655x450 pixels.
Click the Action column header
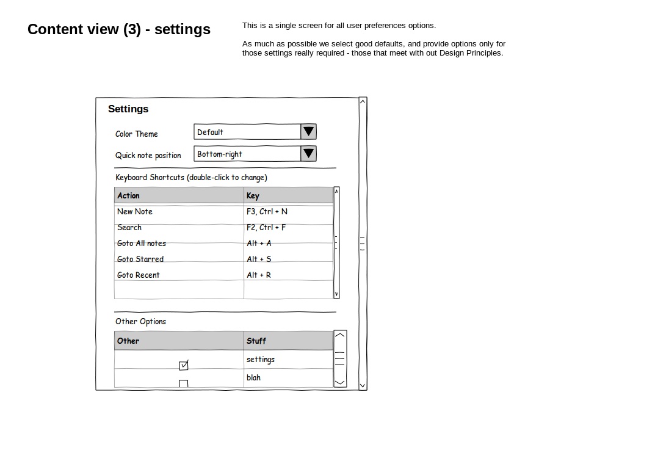[x=179, y=195]
